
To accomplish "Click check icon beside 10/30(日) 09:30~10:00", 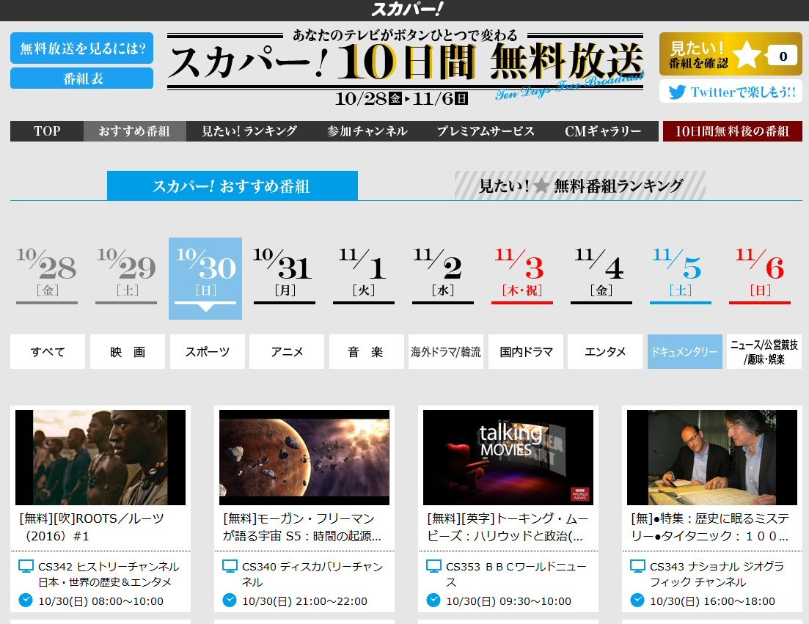I will click(x=433, y=601).
